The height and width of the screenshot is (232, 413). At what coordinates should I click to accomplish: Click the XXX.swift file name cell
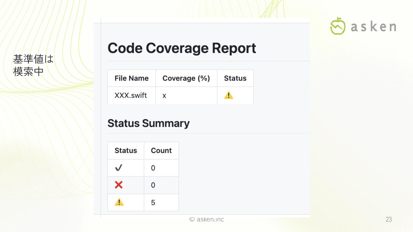132,95
